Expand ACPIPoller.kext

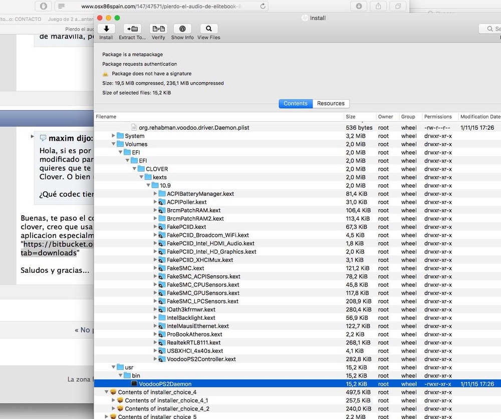coord(155,202)
